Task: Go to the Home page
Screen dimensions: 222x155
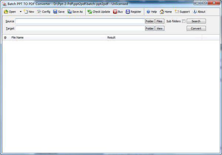Action: coord(166,12)
